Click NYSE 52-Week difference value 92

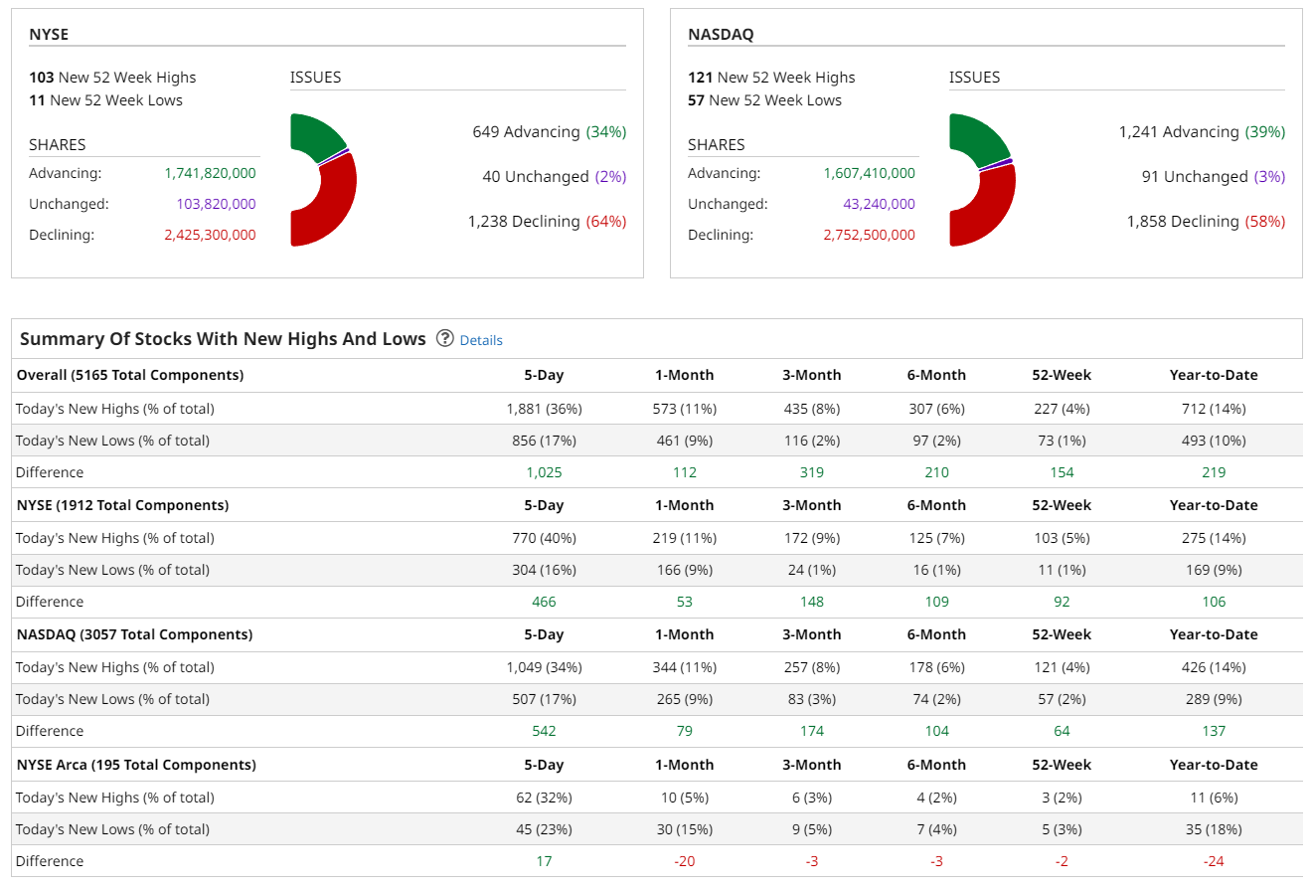(x=1063, y=602)
